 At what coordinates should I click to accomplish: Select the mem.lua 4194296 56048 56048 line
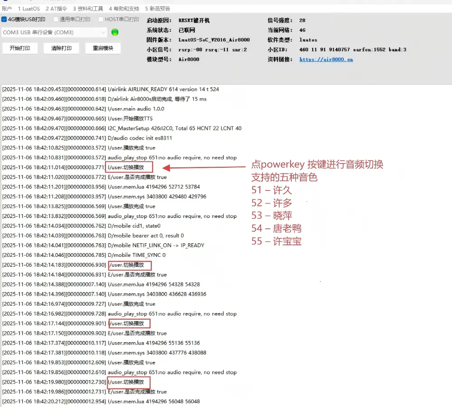point(101,402)
